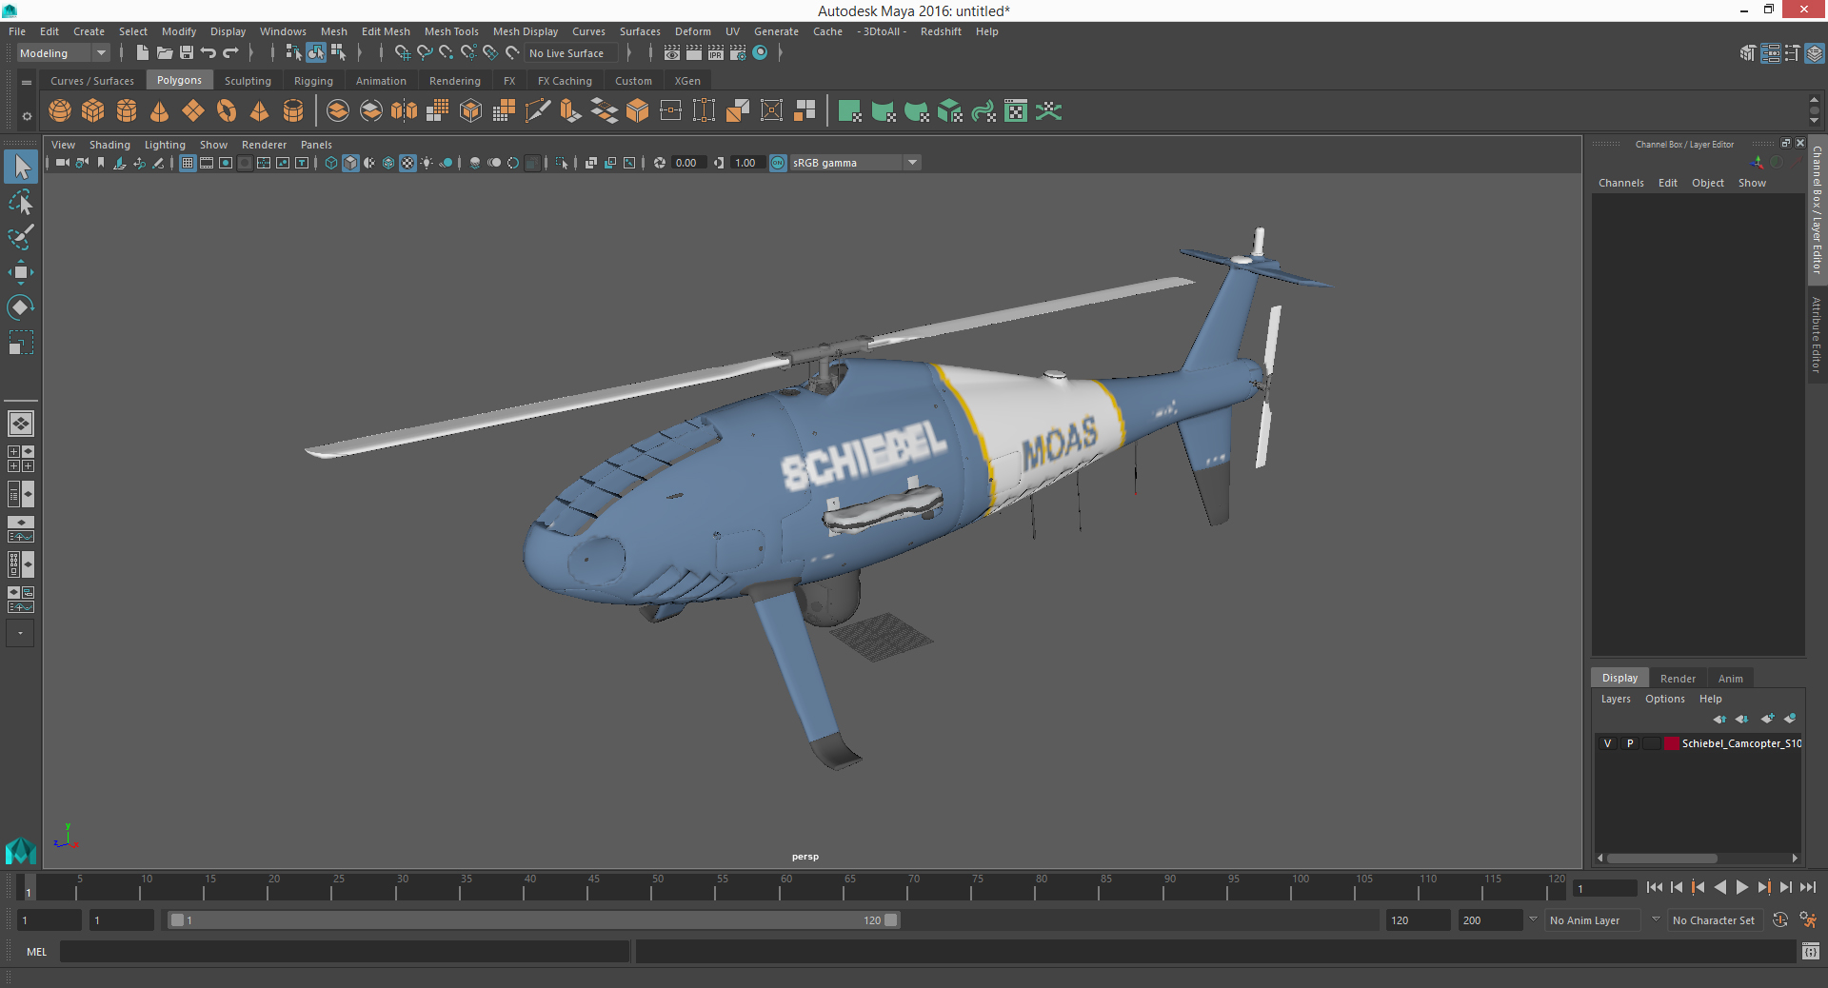Toggle use all lights in viewport
1828x988 pixels.
pyautogui.click(x=427, y=163)
